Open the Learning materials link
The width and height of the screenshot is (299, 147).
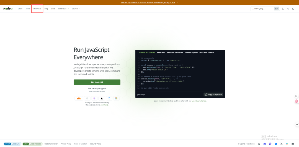[x=199, y=101]
